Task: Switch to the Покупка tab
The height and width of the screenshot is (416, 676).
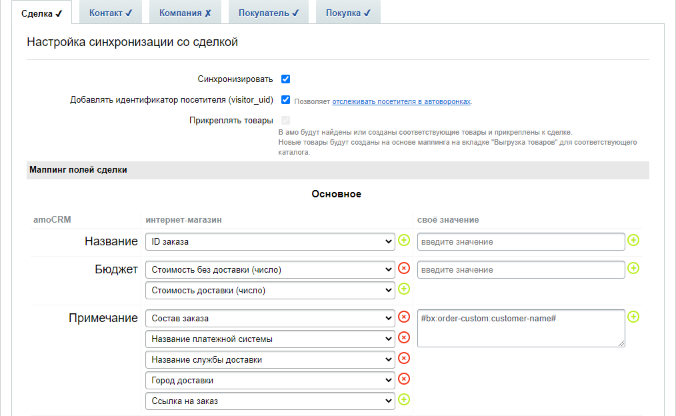Action: [x=348, y=13]
